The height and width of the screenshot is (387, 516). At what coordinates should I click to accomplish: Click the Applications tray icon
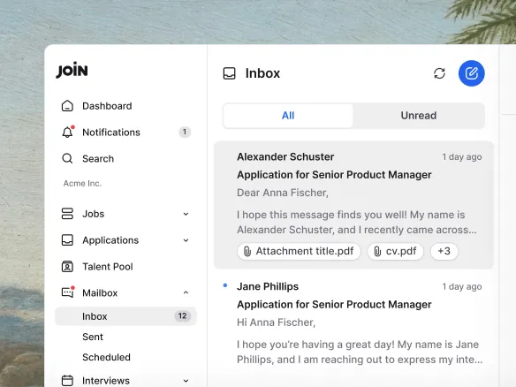[x=67, y=240]
